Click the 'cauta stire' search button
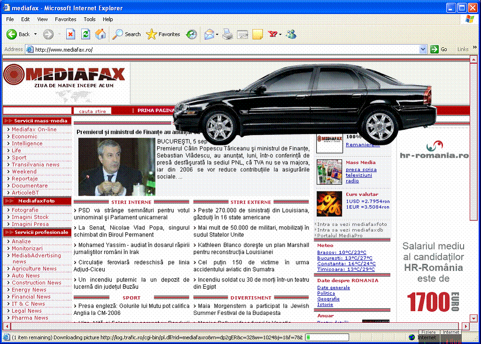Image resolution: width=481 pixels, height=344 pixels. 93,111
